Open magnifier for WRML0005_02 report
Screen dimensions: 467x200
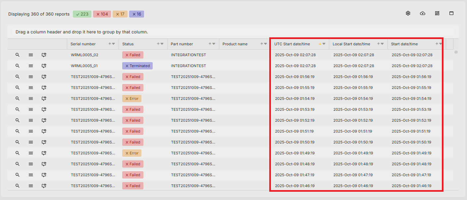tap(18, 55)
